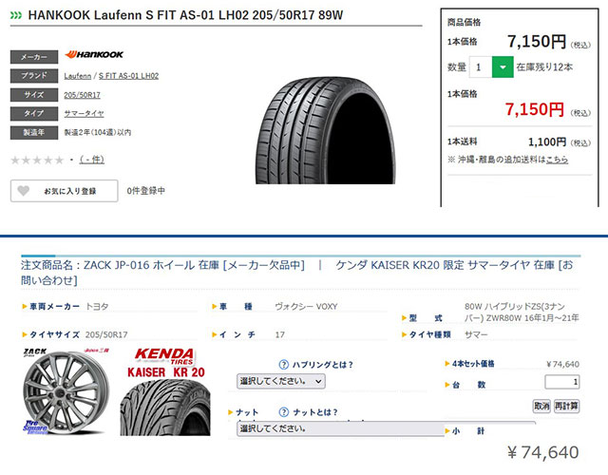The image size is (608, 475).
Task: Expand the nut 選択してください dropdown
Action: (x=340, y=428)
